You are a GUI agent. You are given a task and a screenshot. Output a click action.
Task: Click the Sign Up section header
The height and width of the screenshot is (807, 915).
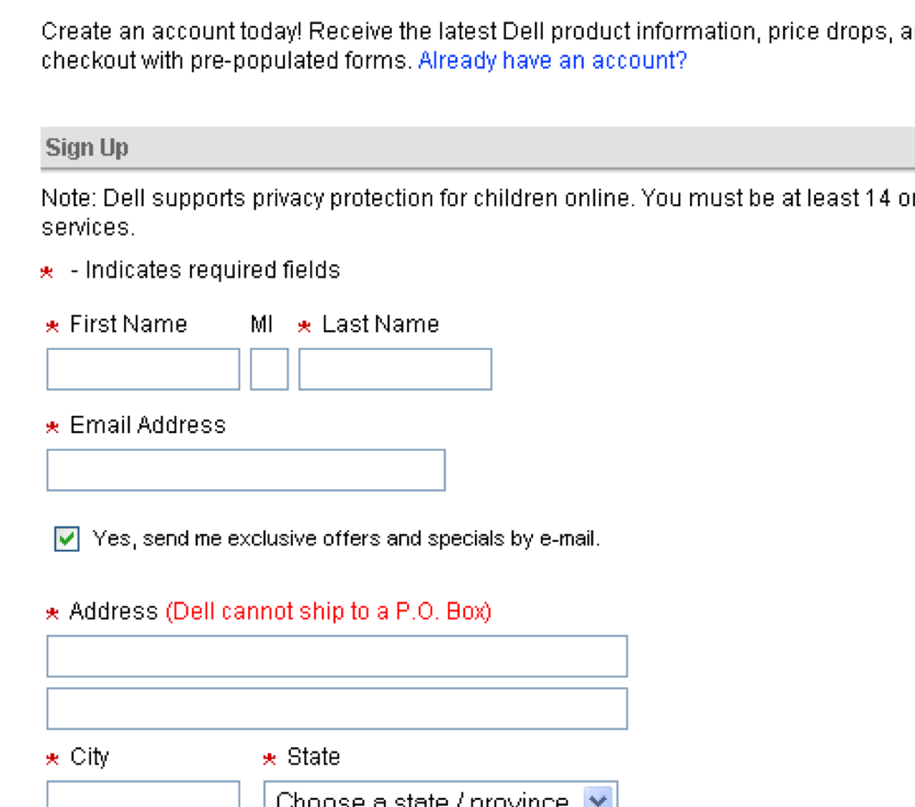(x=87, y=148)
